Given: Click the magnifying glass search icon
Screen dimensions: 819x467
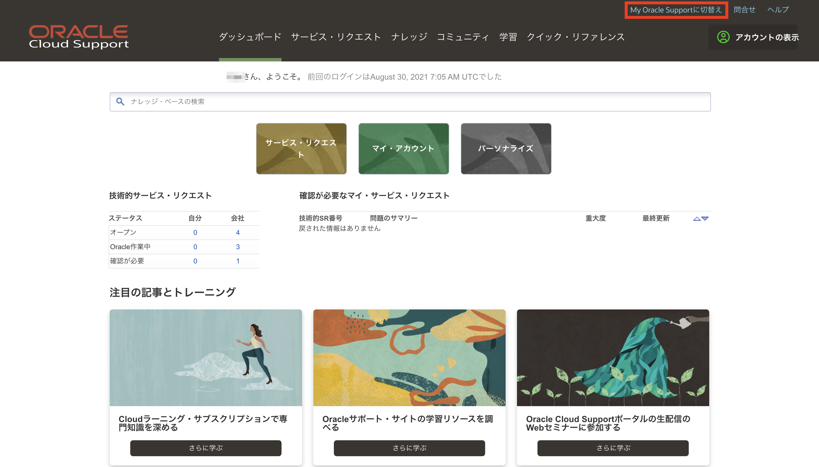Looking at the screenshot, I should [x=120, y=101].
